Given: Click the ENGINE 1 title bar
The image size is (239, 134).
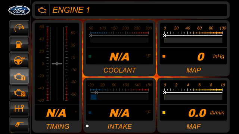Looking at the screenshot, I should click(131, 10).
